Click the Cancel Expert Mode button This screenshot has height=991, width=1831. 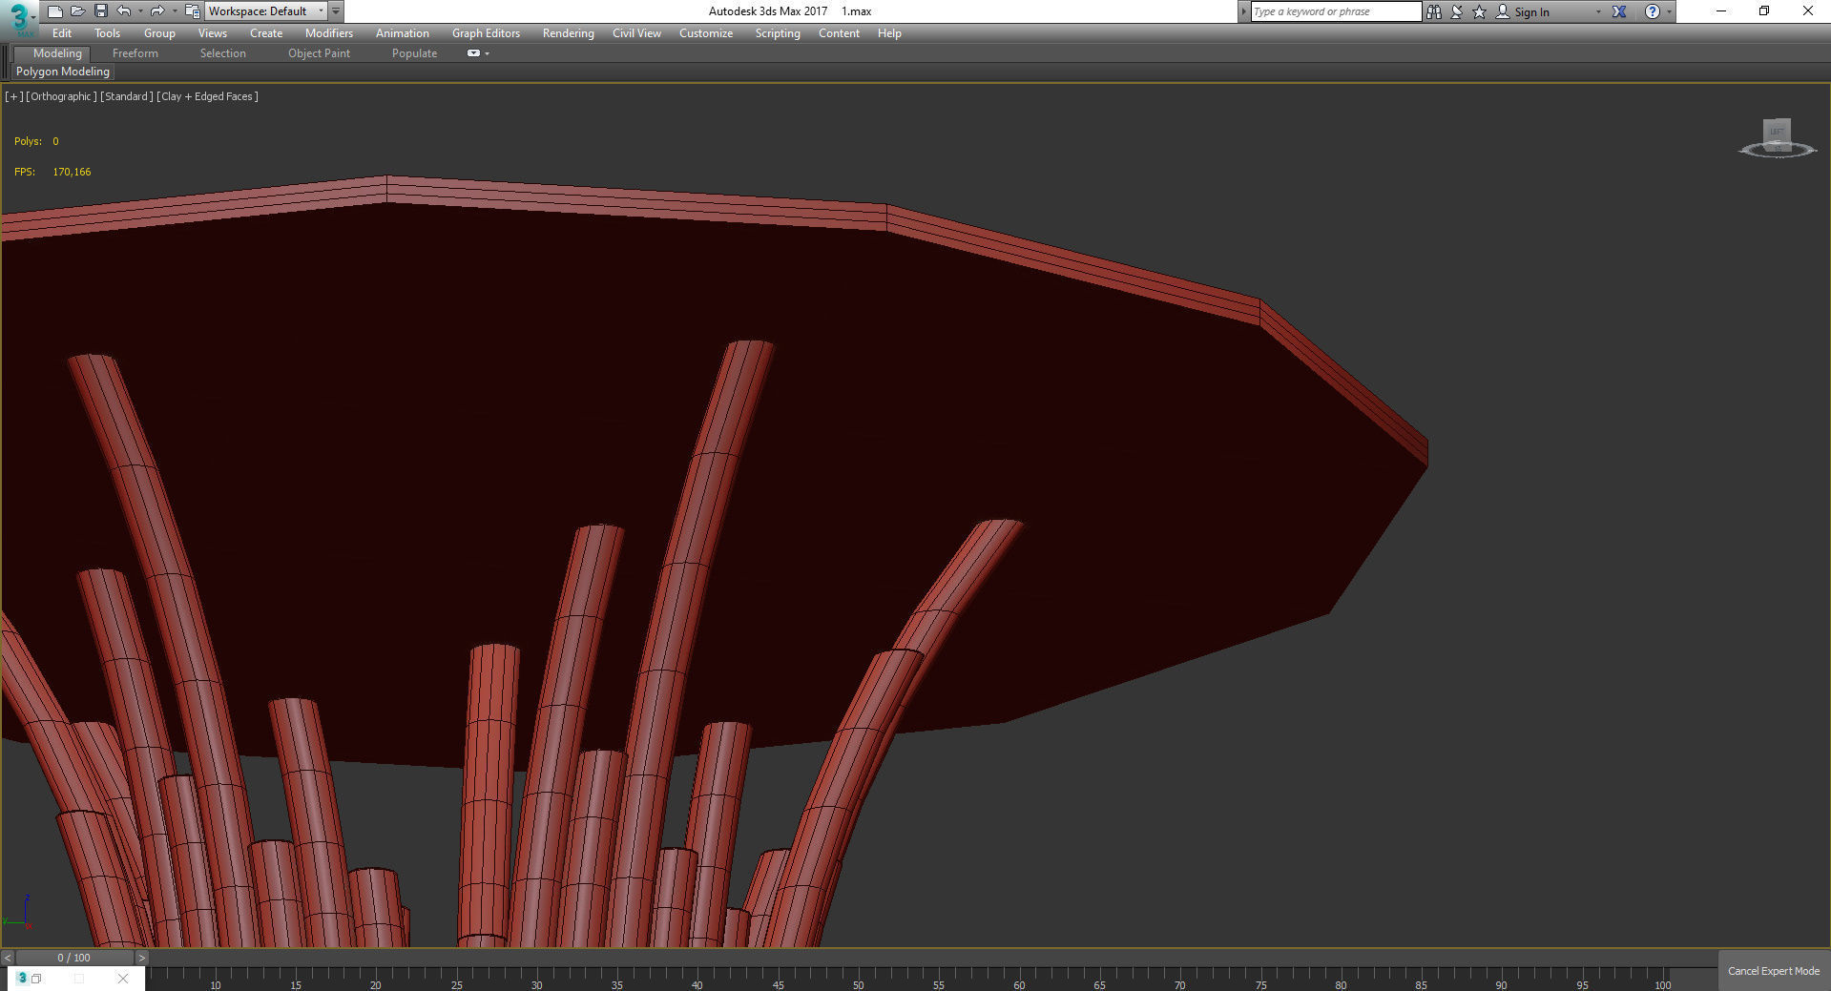coord(1774,971)
